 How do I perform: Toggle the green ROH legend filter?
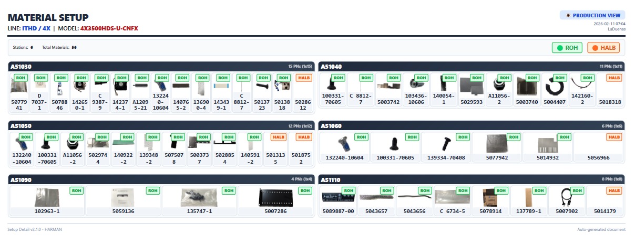pyautogui.click(x=567, y=48)
